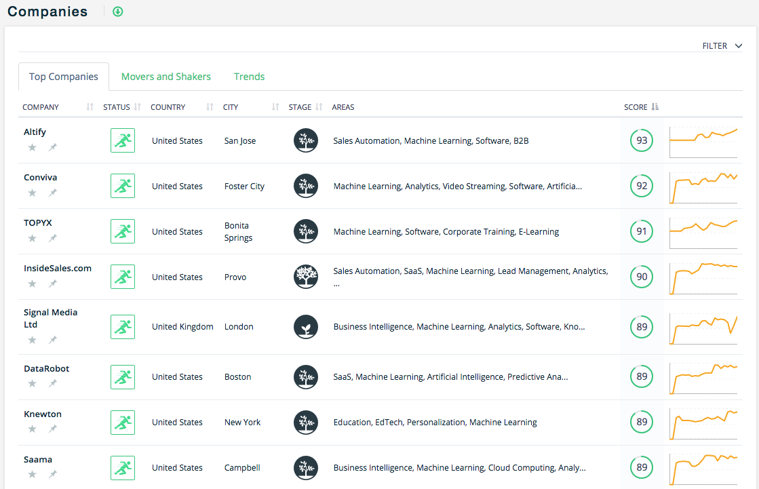Click the tree stage icon for Conviva
Screen dimensions: 759x489
point(306,186)
